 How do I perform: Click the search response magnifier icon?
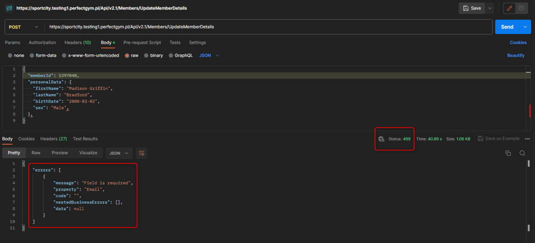pyautogui.click(x=522, y=153)
